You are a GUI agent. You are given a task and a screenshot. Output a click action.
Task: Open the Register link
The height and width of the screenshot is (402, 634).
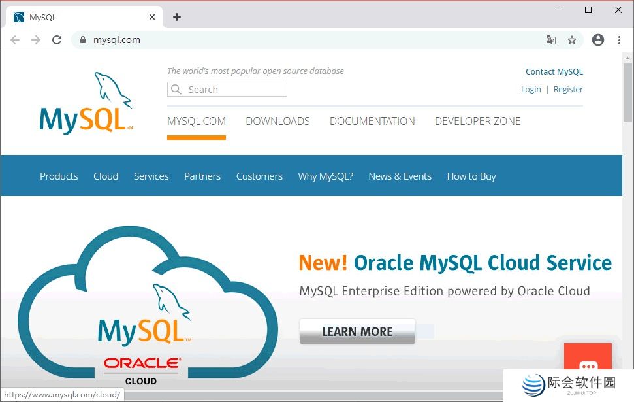568,89
